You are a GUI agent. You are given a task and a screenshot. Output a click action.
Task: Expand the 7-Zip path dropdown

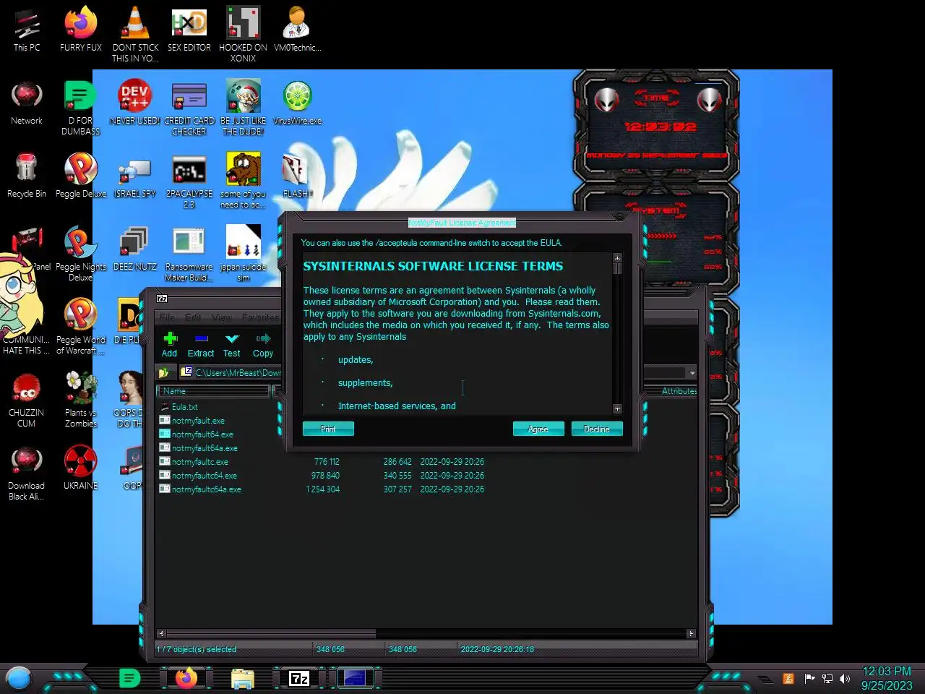[x=692, y=373]
